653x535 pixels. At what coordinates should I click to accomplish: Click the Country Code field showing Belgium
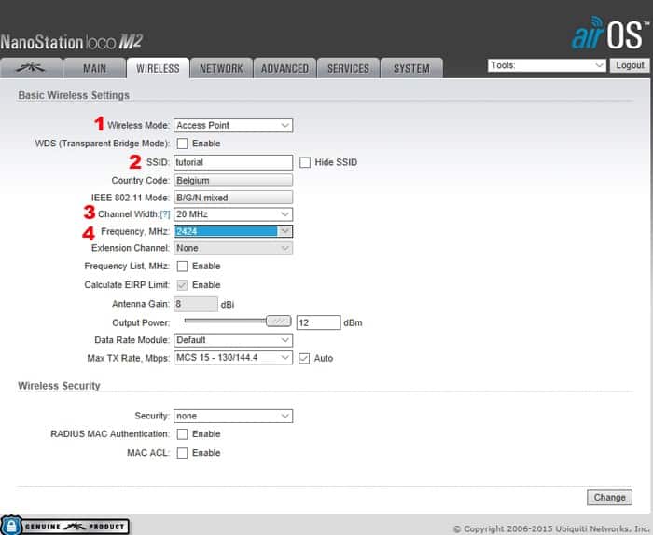click(x=233, y=181)
